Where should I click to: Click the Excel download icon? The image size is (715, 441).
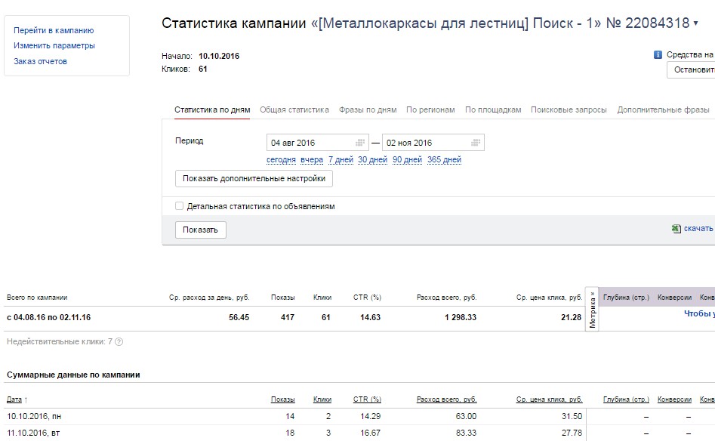676,229
